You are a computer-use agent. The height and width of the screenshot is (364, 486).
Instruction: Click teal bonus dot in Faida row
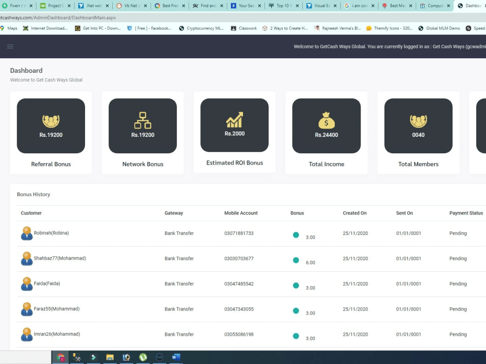tap(296, 285)
